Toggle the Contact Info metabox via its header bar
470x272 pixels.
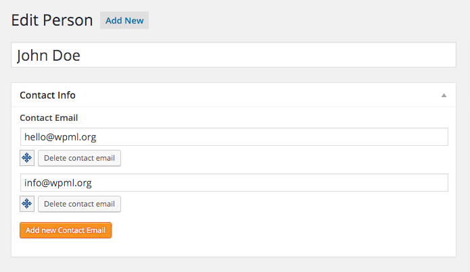[x=233, y=95]
